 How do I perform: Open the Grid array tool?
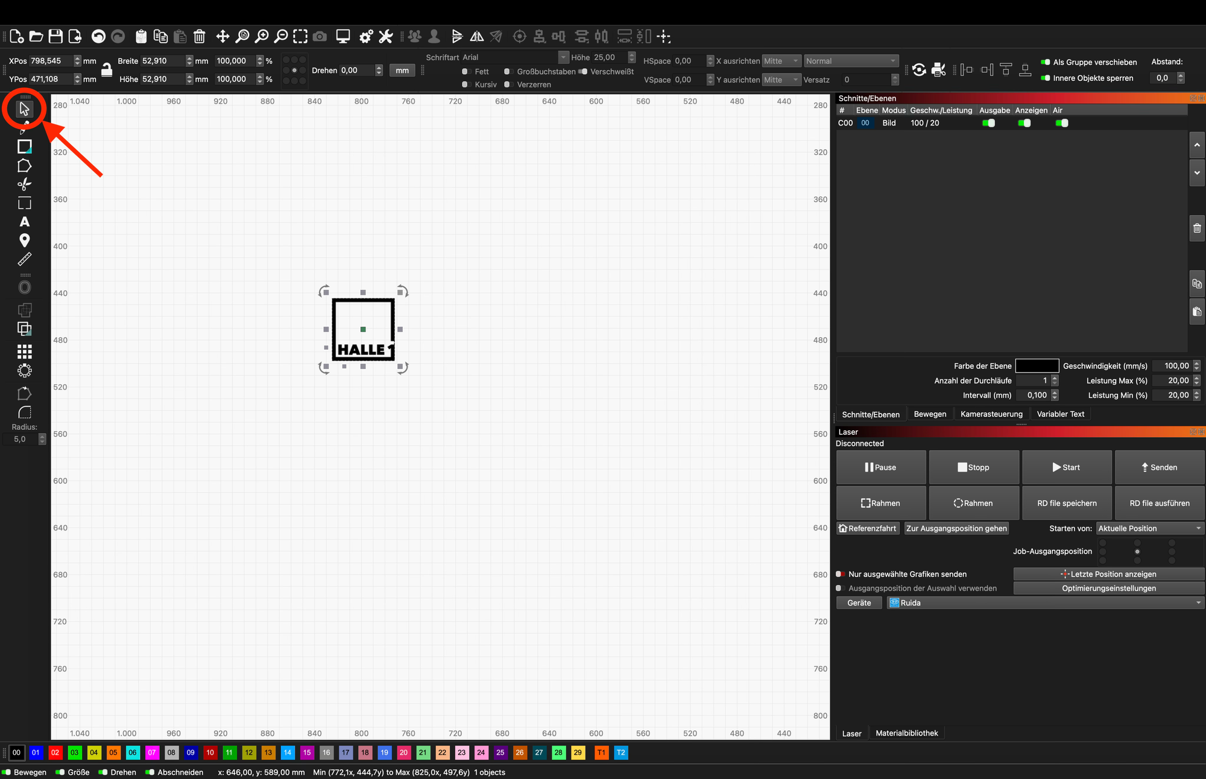[24, 352]
